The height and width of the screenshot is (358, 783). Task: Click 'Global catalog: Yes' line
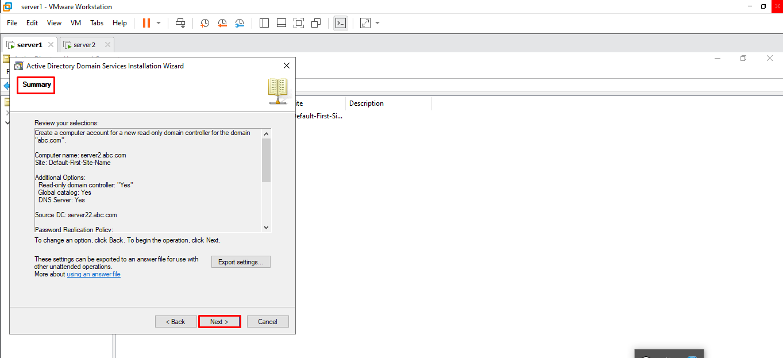tap(65, 193)
